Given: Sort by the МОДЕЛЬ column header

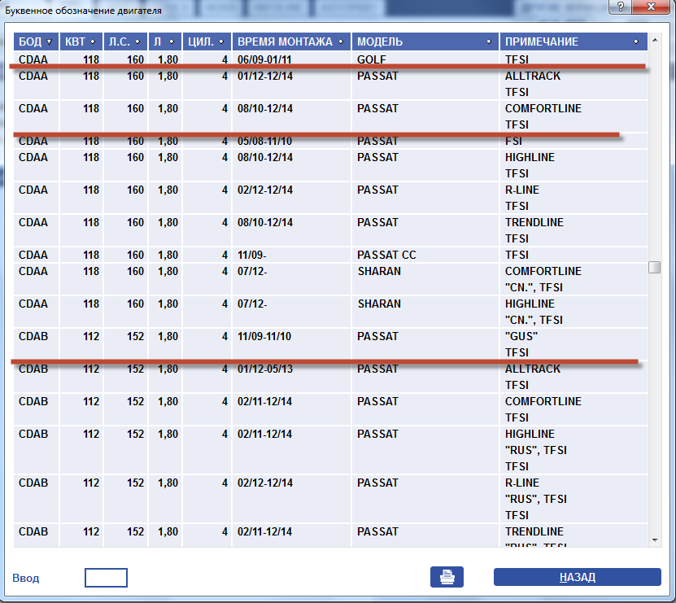Looking at the screenshot, I should click(x=425, y=42).
